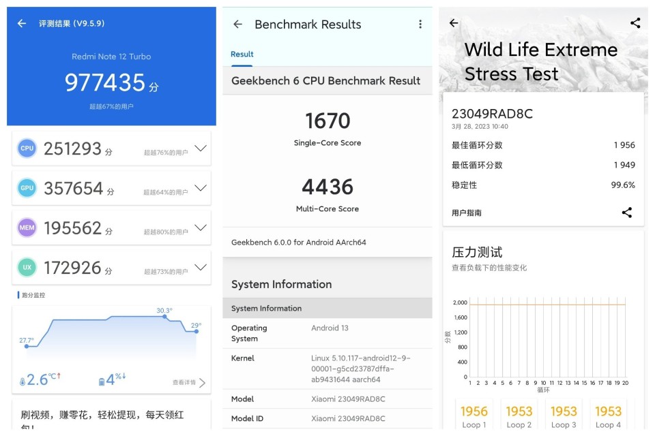Viewport: 655px width, 436px height.
Task: Tap the 29° ending temperature marker
Action: [196, 331]
